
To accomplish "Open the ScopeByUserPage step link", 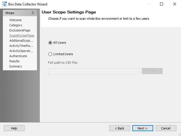I will [x=22, y=35].
